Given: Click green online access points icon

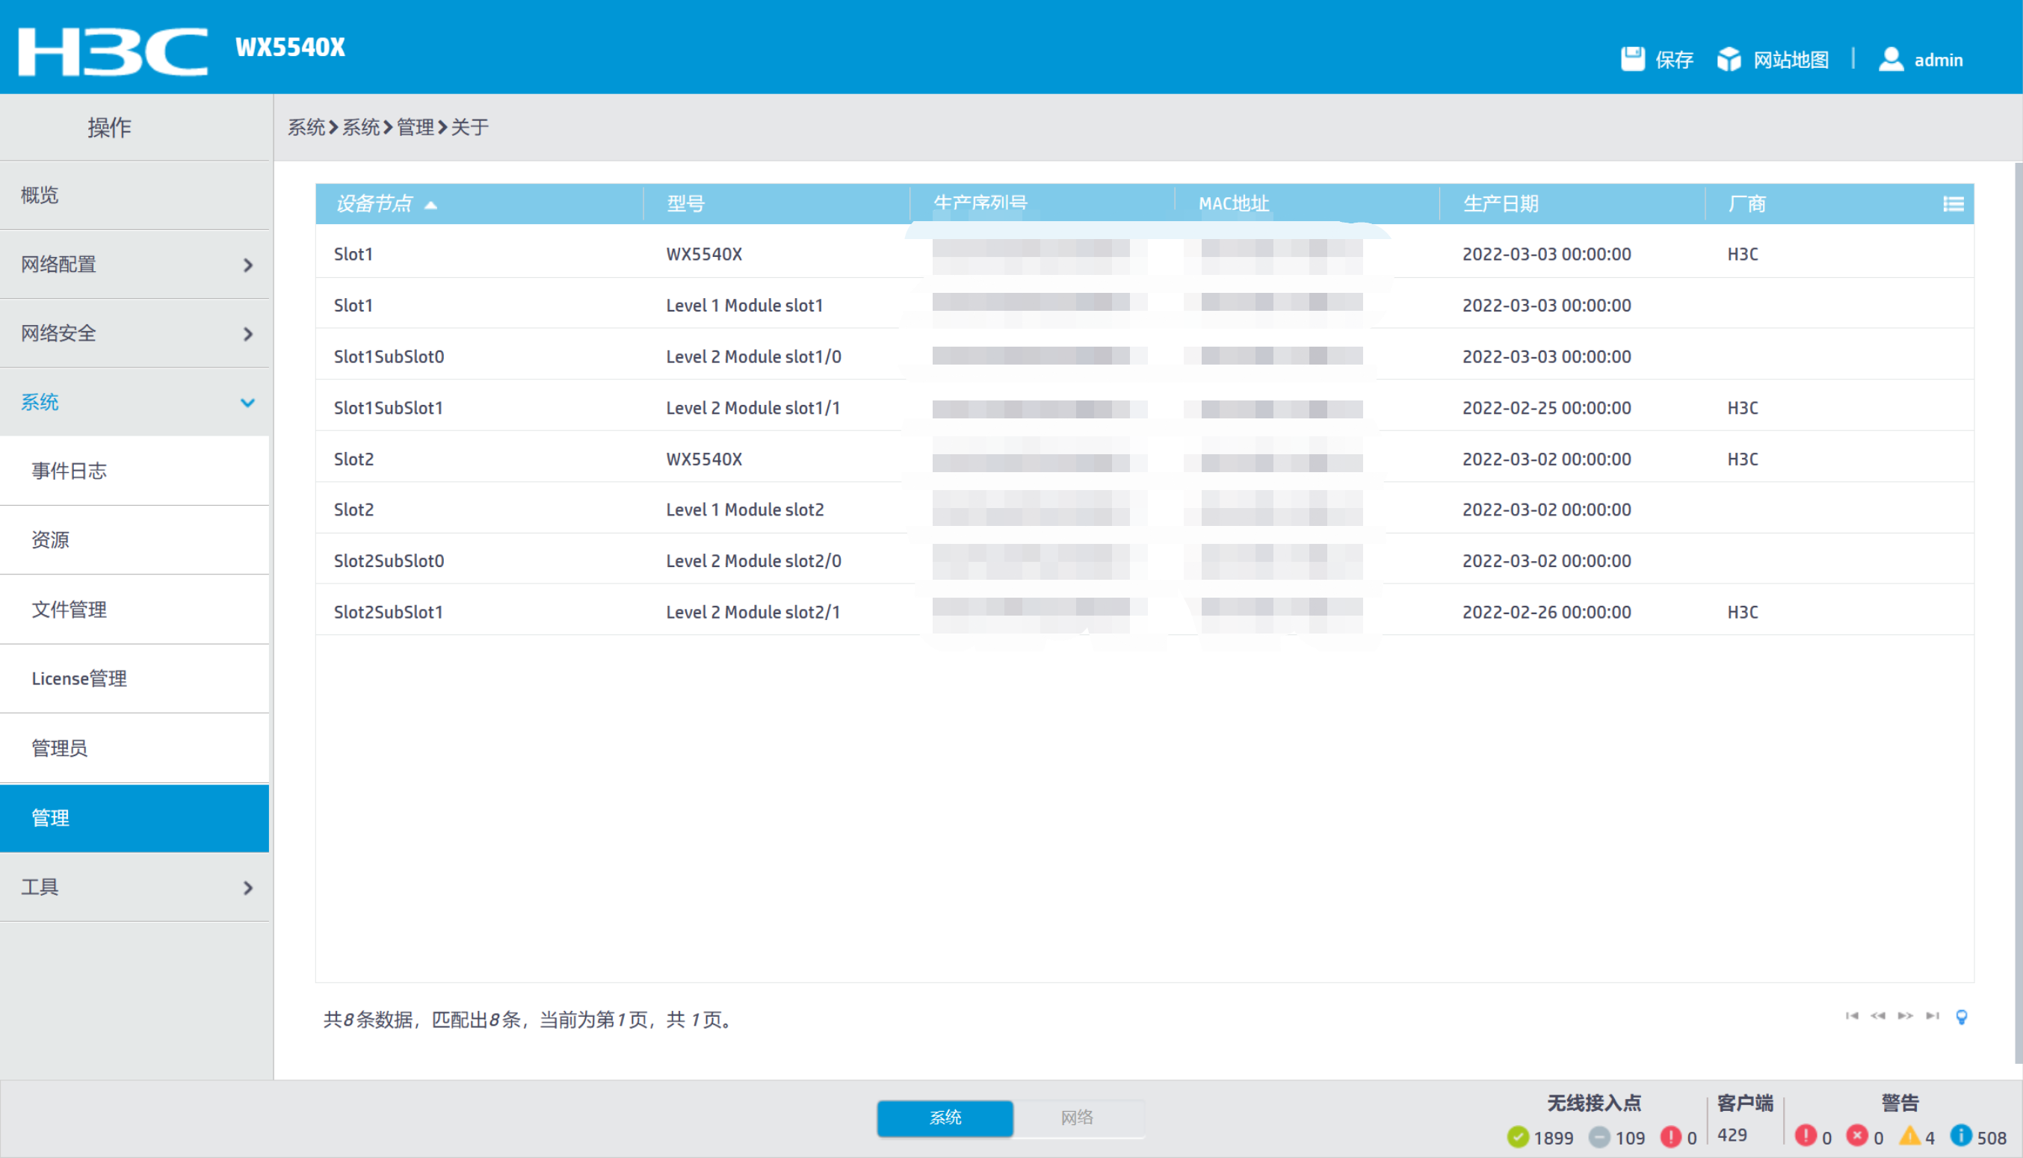Looking at the screenshot, I should 1517,1136.
